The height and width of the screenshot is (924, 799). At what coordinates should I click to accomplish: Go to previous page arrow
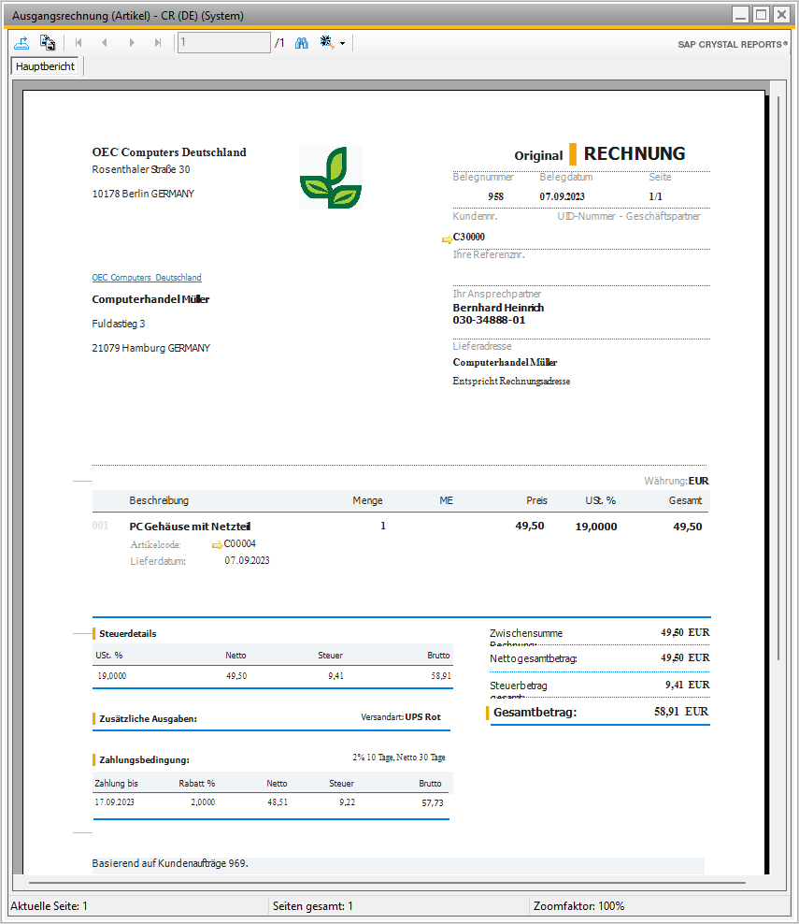coord(105,42)
